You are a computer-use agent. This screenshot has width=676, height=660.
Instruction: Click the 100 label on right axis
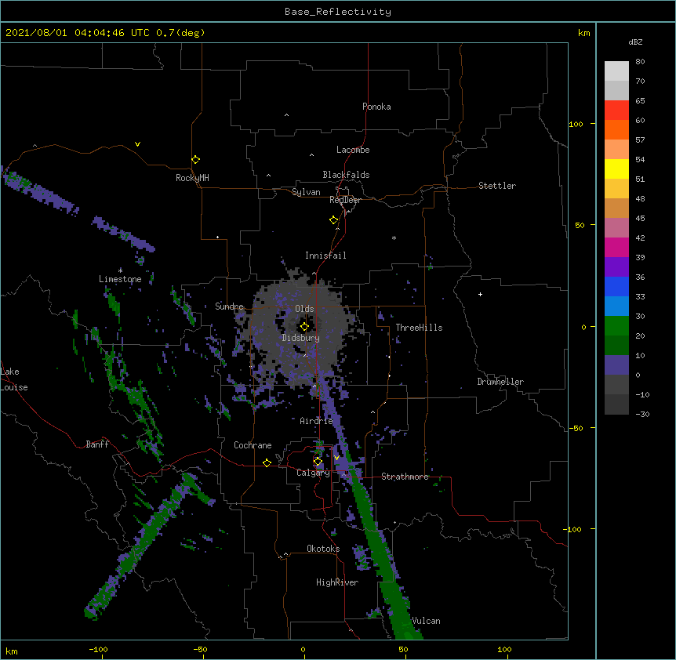coord(576,124)
